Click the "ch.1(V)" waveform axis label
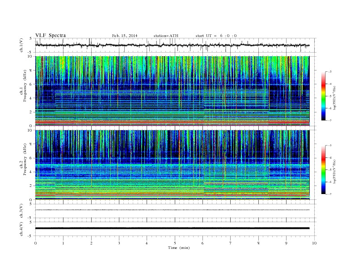354x273 pixels. point(21,45)
